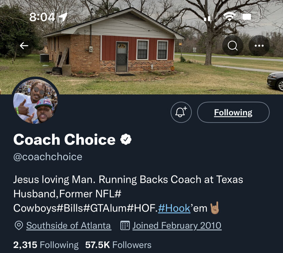The width and height of the screenshot is (283, 253).
Task: Tap the Joined February 2010 link
Action: [177, 225]
